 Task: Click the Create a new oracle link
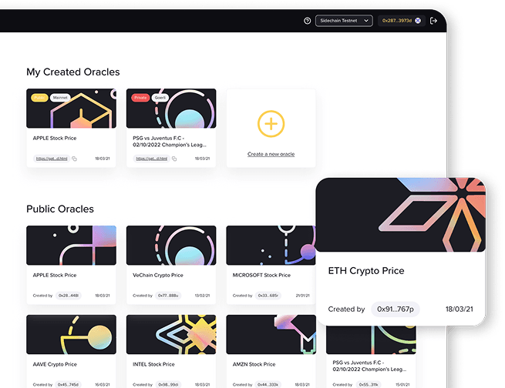271,154
